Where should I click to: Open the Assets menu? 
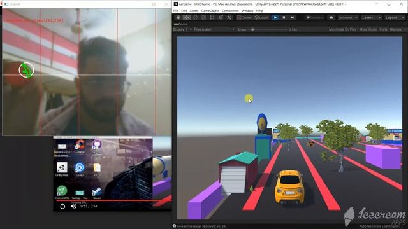pos(194,11)
